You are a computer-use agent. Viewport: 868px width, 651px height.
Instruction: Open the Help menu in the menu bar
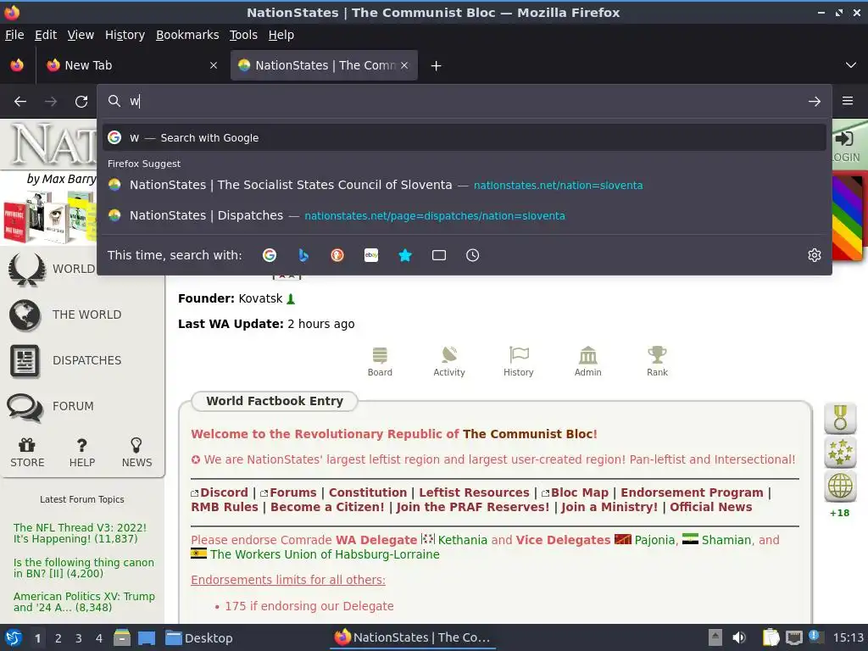[281, 35]
